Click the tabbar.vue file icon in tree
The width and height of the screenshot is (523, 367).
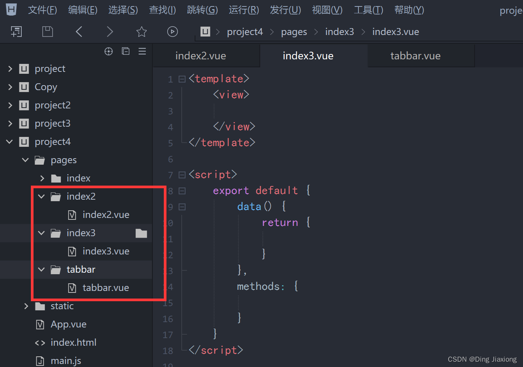[x=72, y=288]
